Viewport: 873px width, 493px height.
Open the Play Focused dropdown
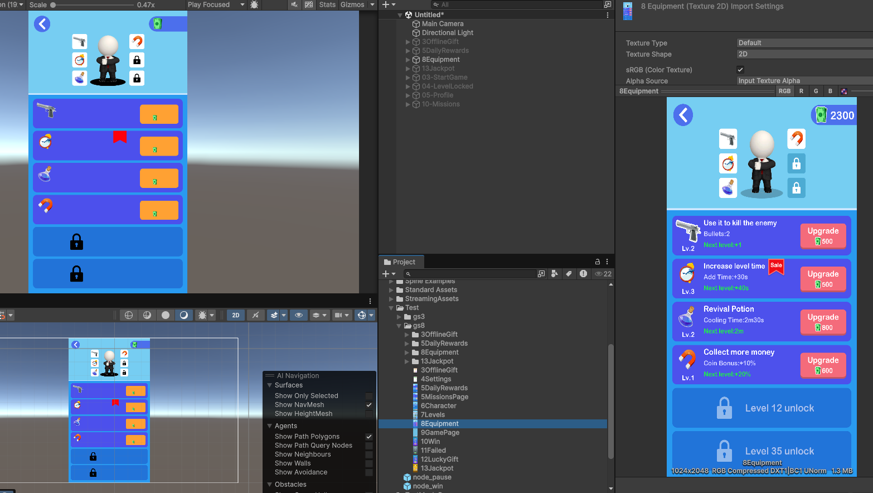click(x=216, y=4)
